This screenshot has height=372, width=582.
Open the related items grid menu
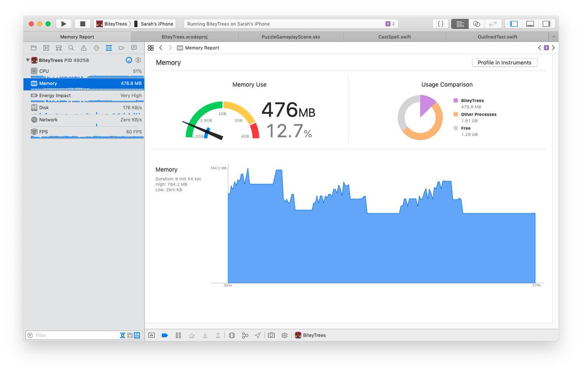click(x=151, y=48)
